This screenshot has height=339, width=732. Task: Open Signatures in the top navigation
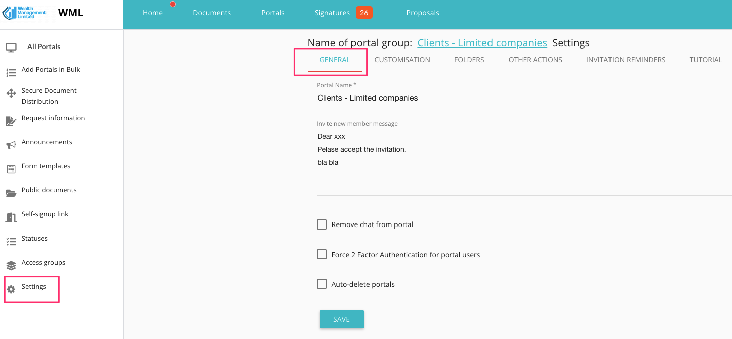click(332, 13)
